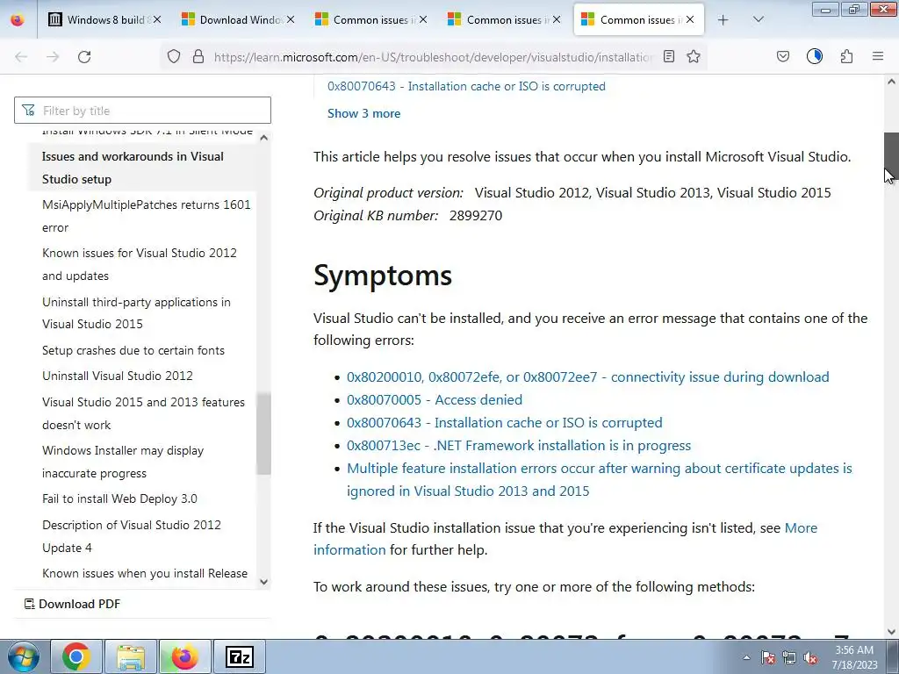This screenshot has height=674, width=899.
Task: Switch to the third Common issues tab
Action: point(638,20)
